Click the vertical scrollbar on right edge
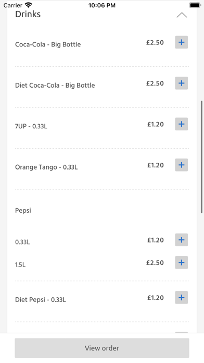 click(202, 157)
